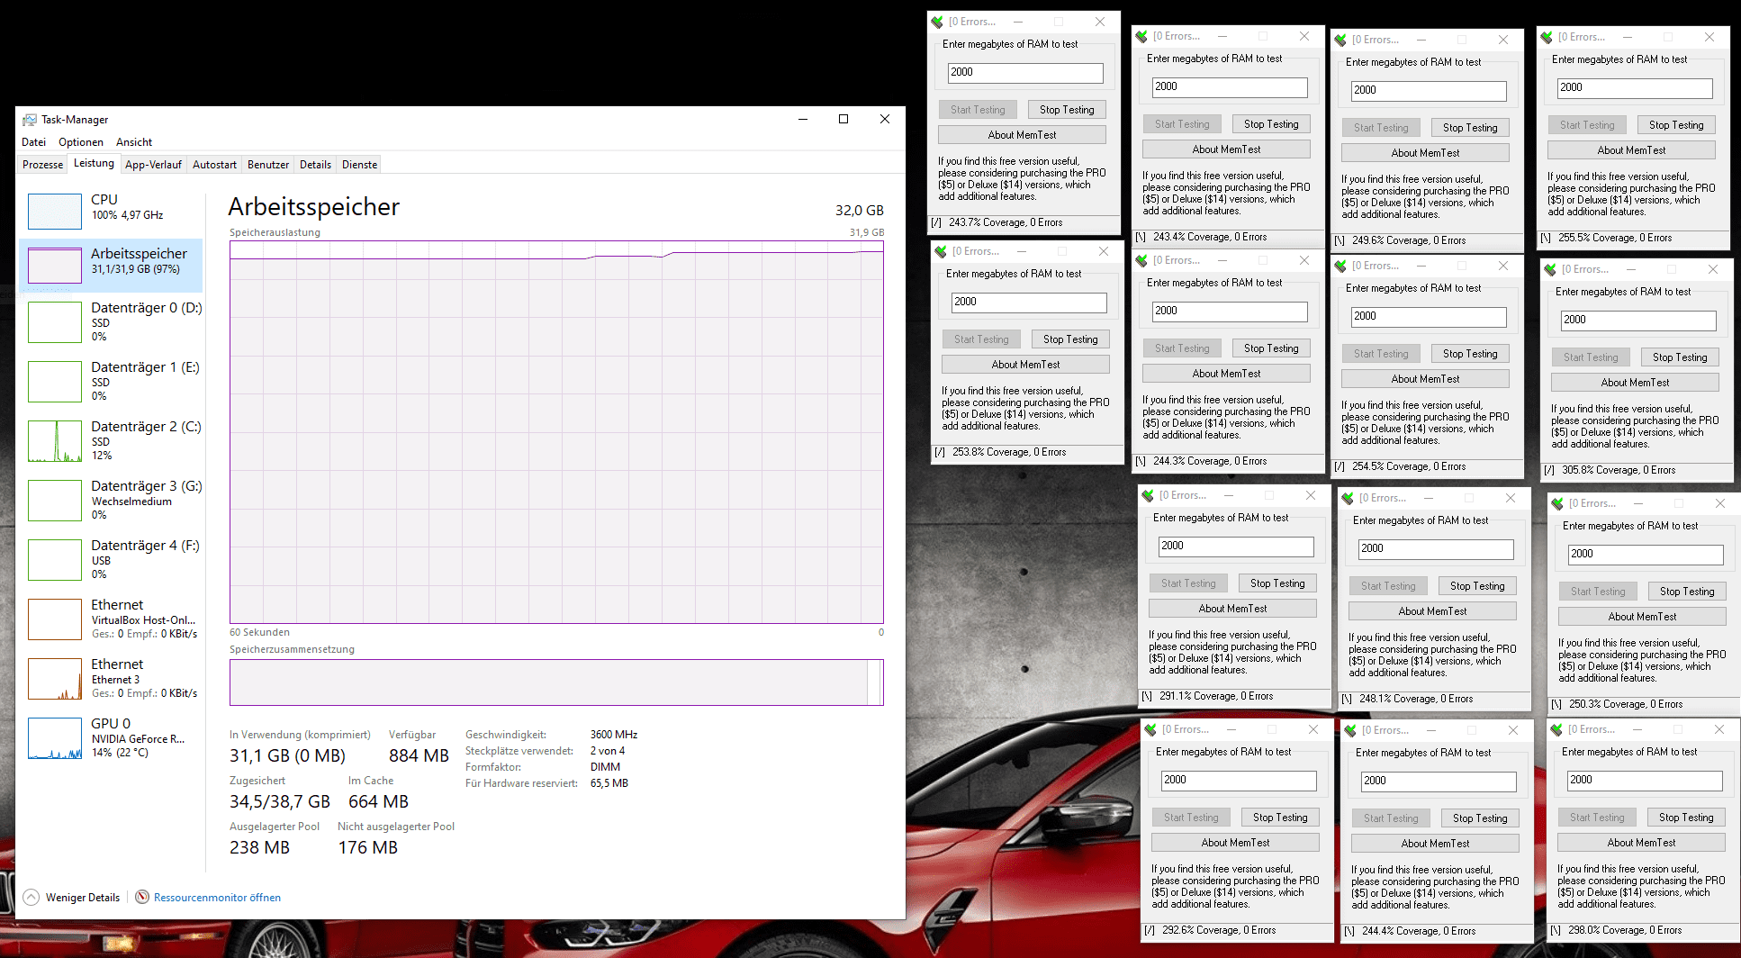The height and width of the screenshot is (958, 1741).
Task: Open About MemTest in 243.4% Coverage window
Action: [x=1226, y=149]
